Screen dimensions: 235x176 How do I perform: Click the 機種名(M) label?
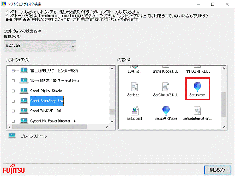[x=12, y=36]
